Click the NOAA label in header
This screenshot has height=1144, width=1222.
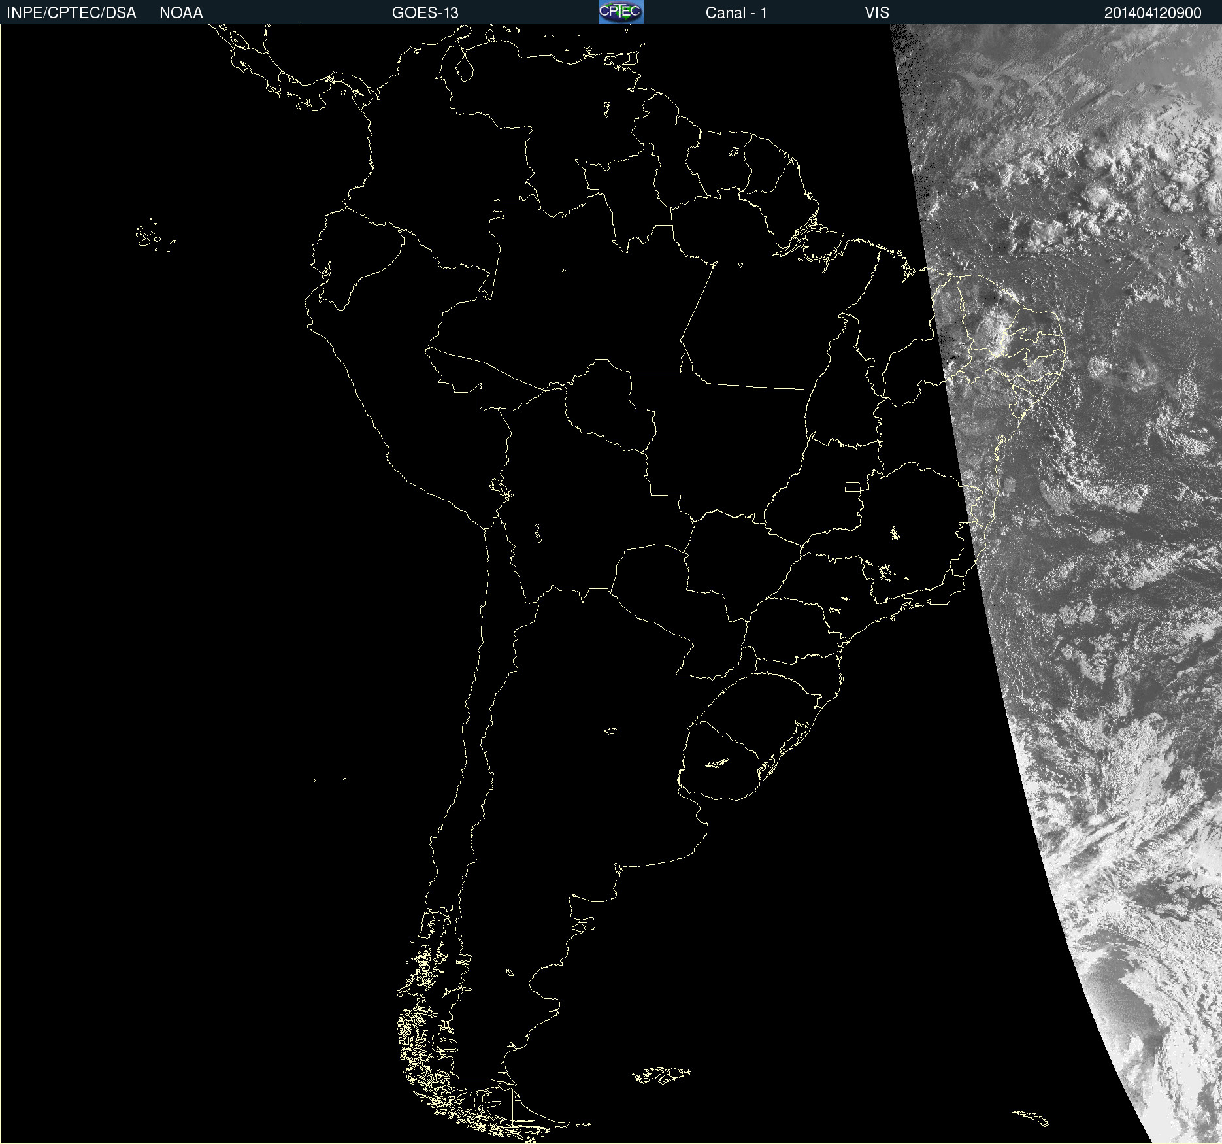coord(181,13)
